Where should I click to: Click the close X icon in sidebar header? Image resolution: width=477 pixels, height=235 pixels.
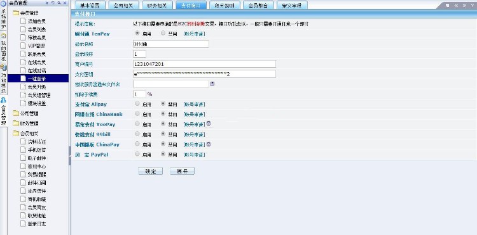(x=65, y=3)
